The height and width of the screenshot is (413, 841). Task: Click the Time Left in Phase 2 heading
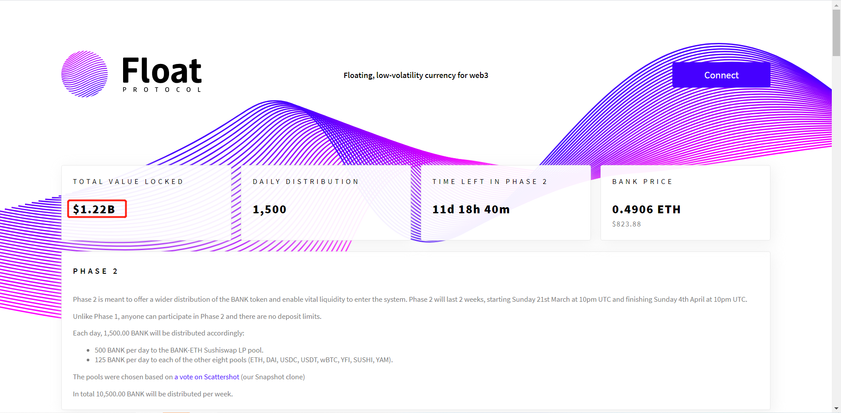(490, 182)
